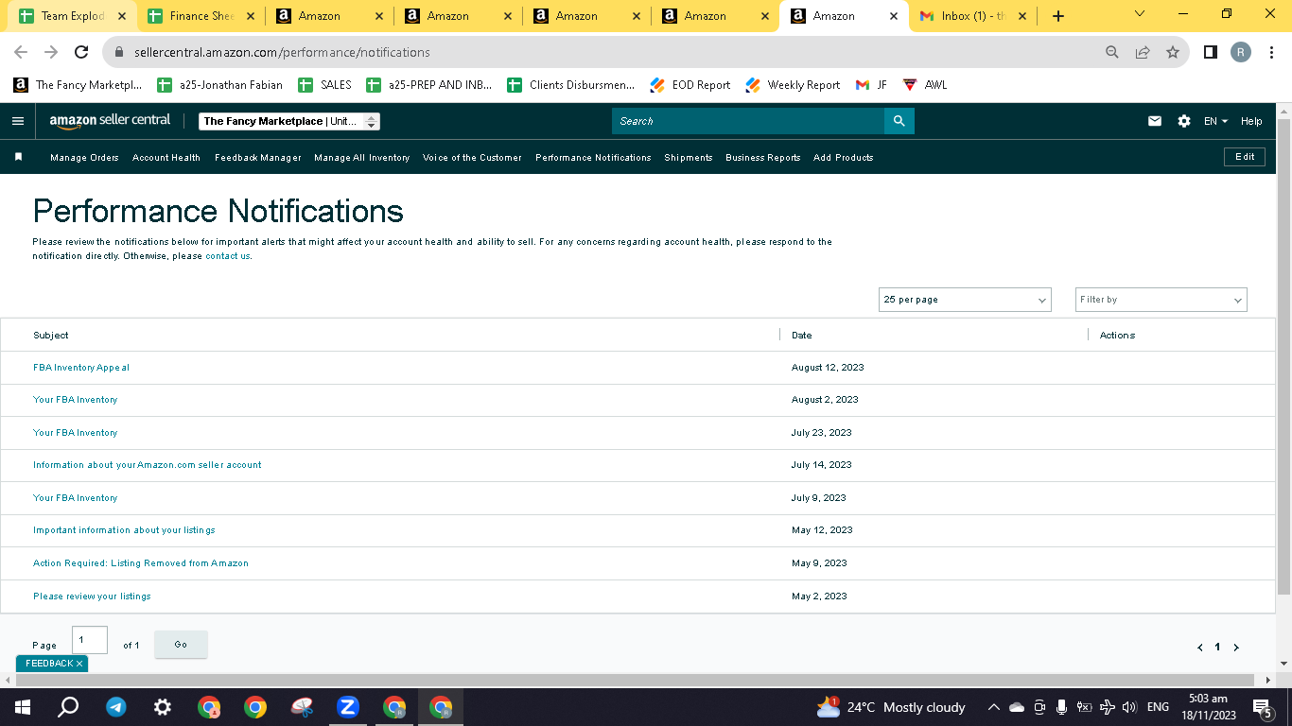This screenshot has width=1292, height=726.
Task: Click the page number input box
Action: pyautogui.click(x=90, y=640)
